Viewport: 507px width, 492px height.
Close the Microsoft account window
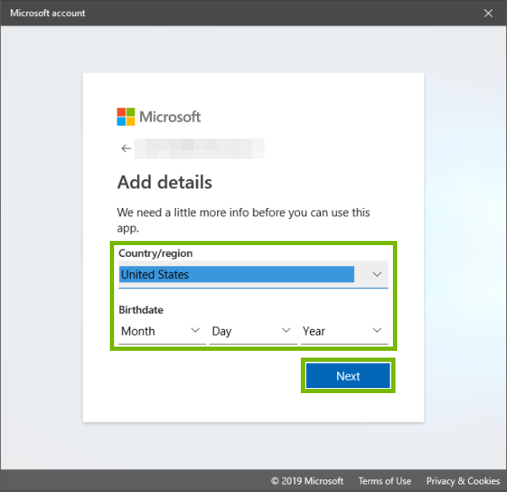pyautogui.click(x=488, y=13)
